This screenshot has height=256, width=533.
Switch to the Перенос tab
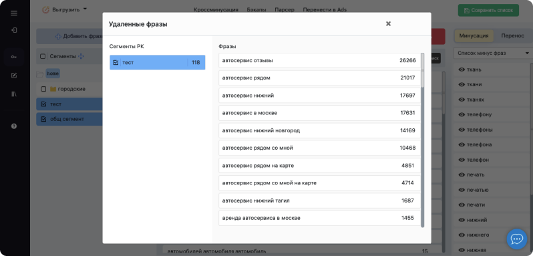click(x=512, y=35)
